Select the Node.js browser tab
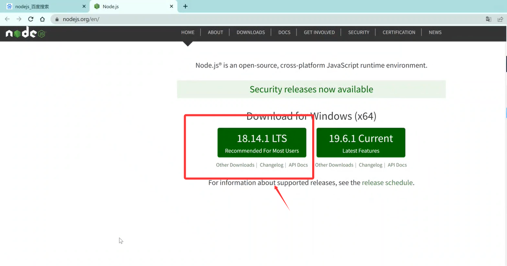The height and width of the screenshot is (266, 507). [x=133, y=6]
